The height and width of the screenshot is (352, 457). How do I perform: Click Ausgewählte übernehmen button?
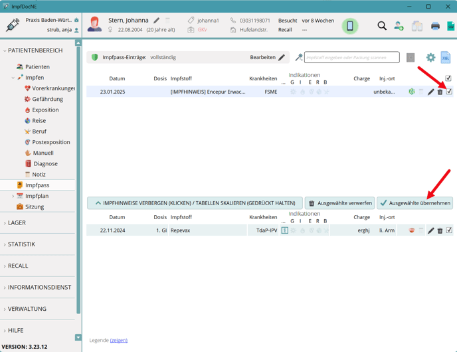(414, 203)
